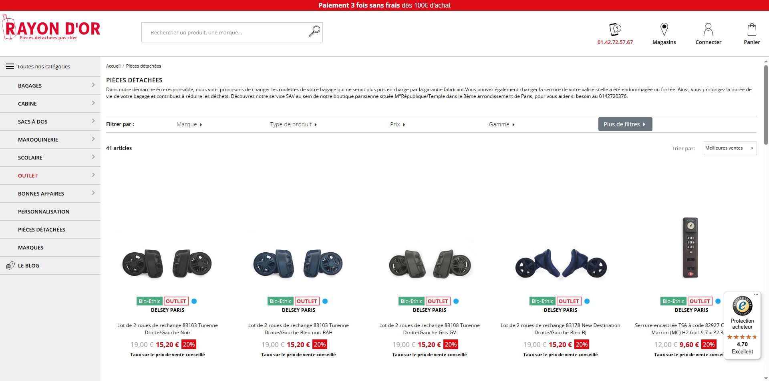Click the magnifying glass search icon
769x381 pixels.
pyautogui.click(x=314, y=31)
